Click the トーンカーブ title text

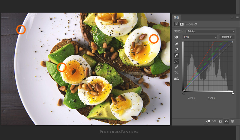191,24
